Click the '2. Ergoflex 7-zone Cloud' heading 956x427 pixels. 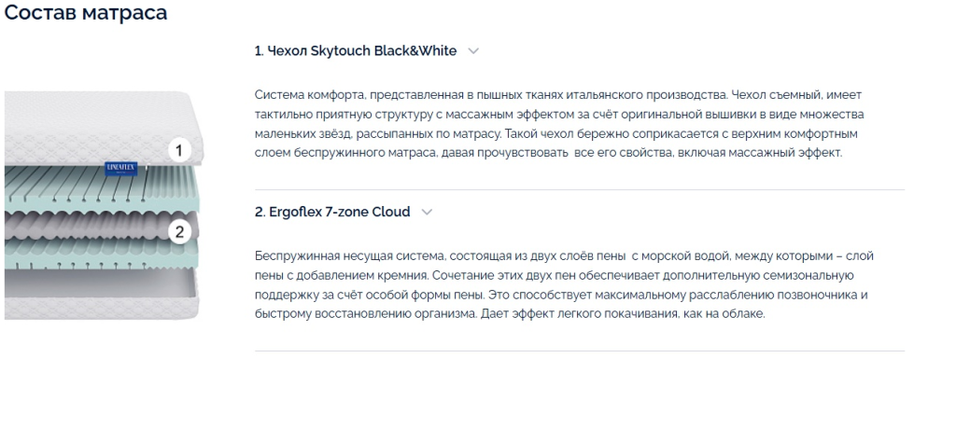pos(332,212)
